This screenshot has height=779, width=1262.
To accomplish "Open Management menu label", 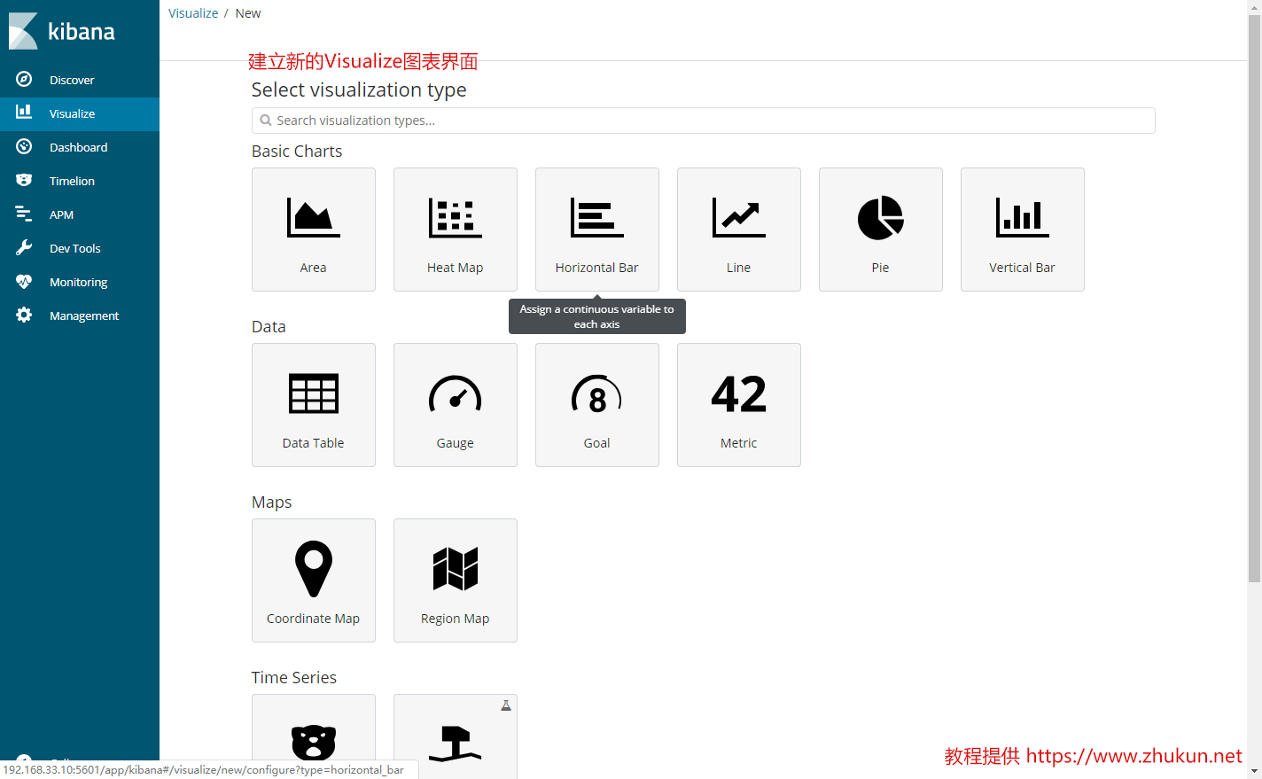I will [84, 315].
